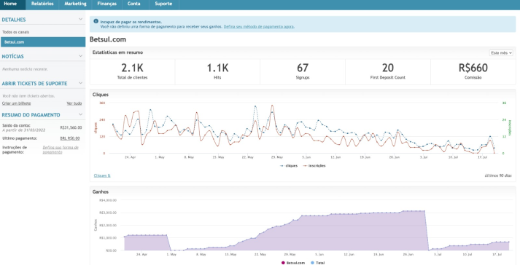Open the 'Cliques' link below the chart
520x265 pixels.
click(102, 175)
